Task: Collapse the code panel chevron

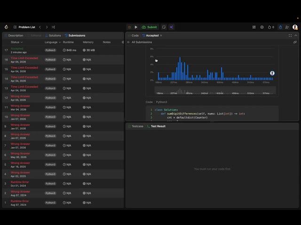Action: [296, 36]
